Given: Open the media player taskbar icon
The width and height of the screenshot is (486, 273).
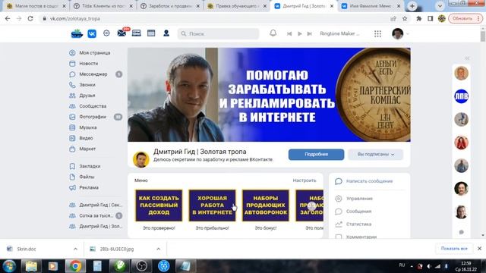Looking at the screenshot, I should pyautogui.click(x=53, y=266).
